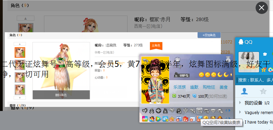This screenshot has width=273, height=130.
Task: Select the first orange-bordered character thumbnail
Action: pos(20,52)
